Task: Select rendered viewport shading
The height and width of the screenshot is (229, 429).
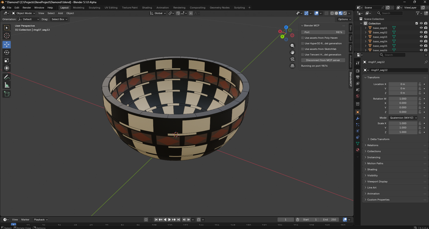Action: 345,13
